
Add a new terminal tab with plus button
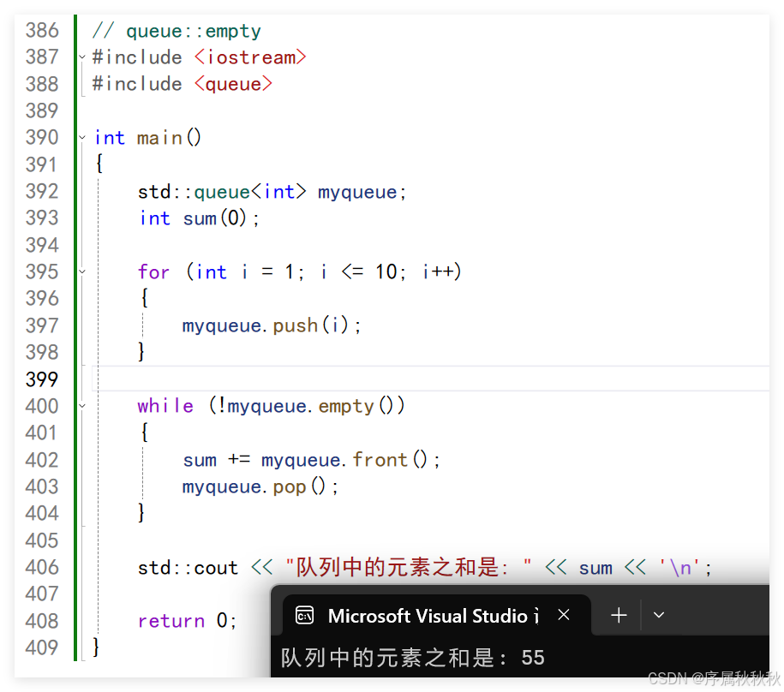[x=619, y=615]
